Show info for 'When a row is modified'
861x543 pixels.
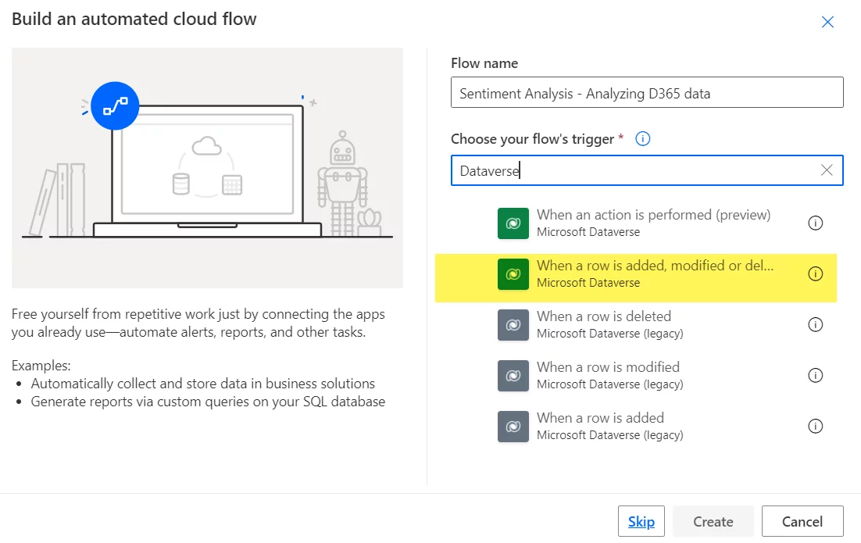816,376
